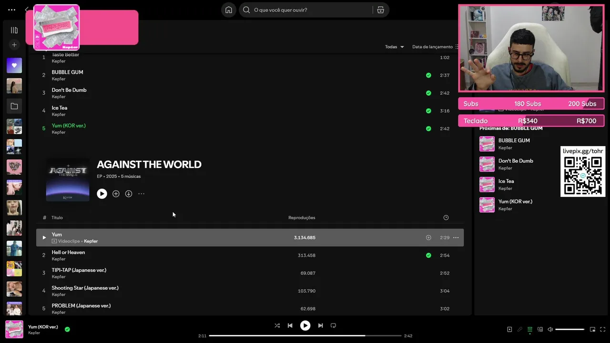Screen dimensions: 610x343
Task: Open the AGAINST THE WORLD album cover
Action: 68,180
